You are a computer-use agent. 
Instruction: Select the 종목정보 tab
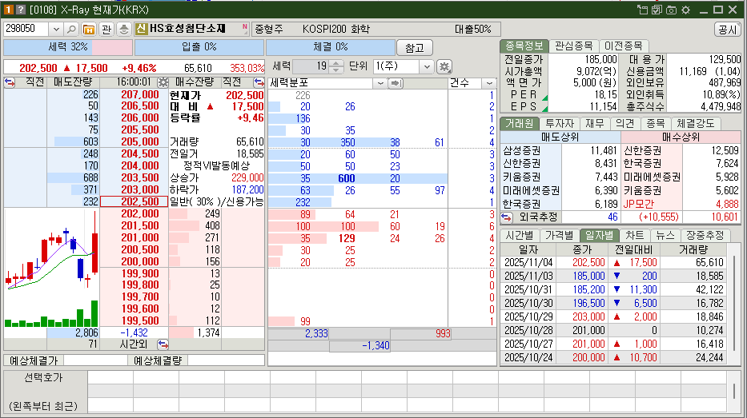[524, 46]
